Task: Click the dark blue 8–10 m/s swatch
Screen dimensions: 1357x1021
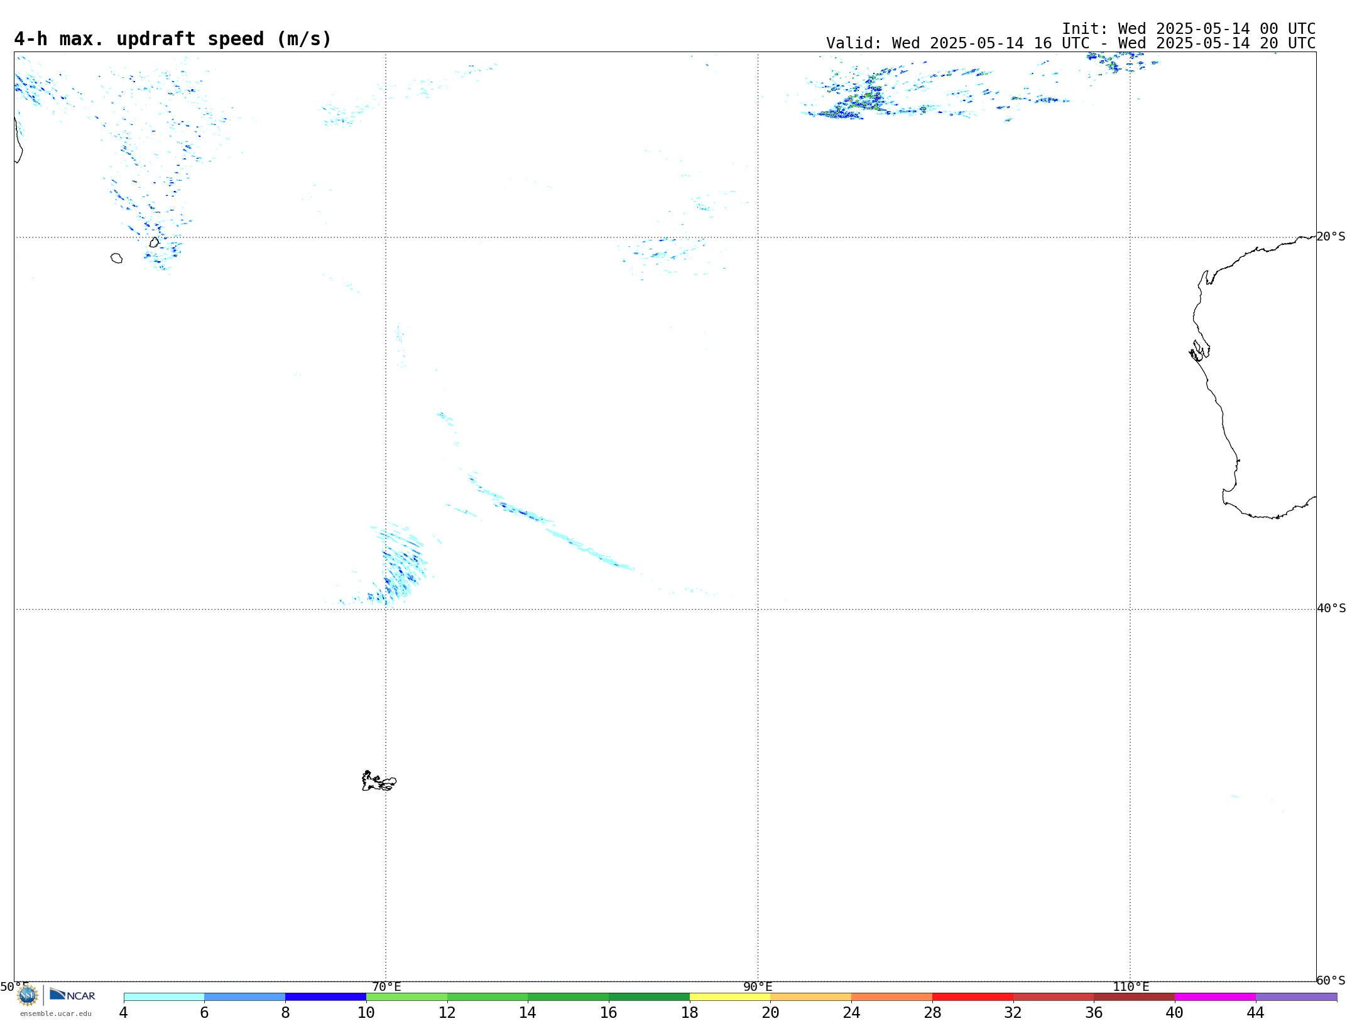Action: (325, 997)
